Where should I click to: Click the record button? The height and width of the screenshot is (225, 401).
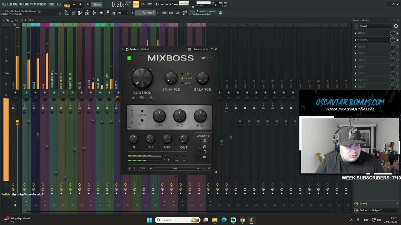pyautogui.click(x=87, y=4)
